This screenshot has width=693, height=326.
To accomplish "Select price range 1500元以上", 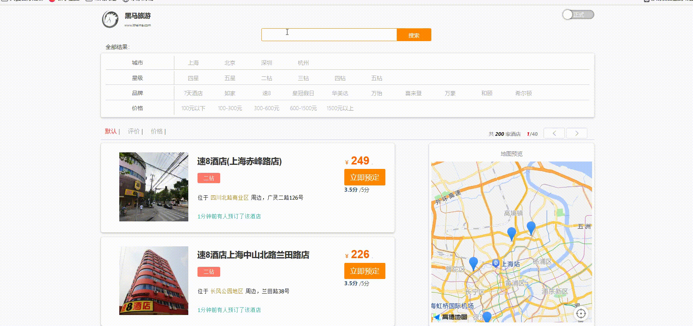I will 340,108.
